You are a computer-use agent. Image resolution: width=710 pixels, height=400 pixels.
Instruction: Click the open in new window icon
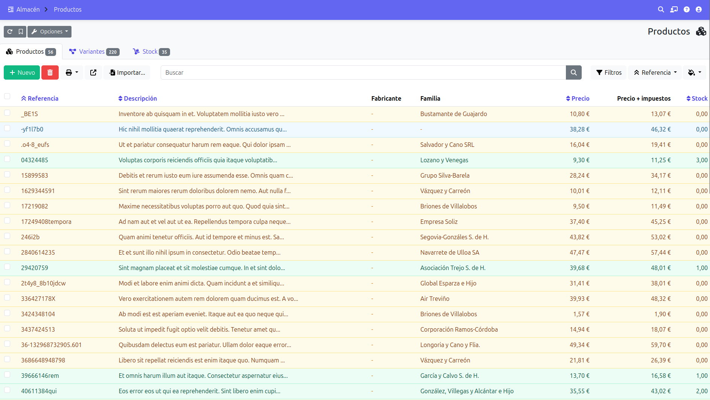coord(93,72)
